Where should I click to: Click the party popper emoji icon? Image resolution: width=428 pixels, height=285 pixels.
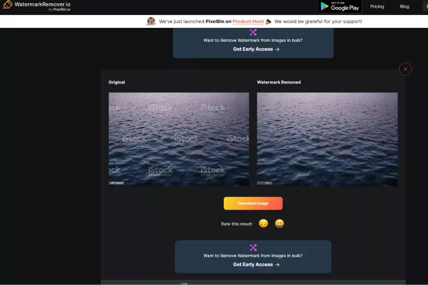coord(269,21)
